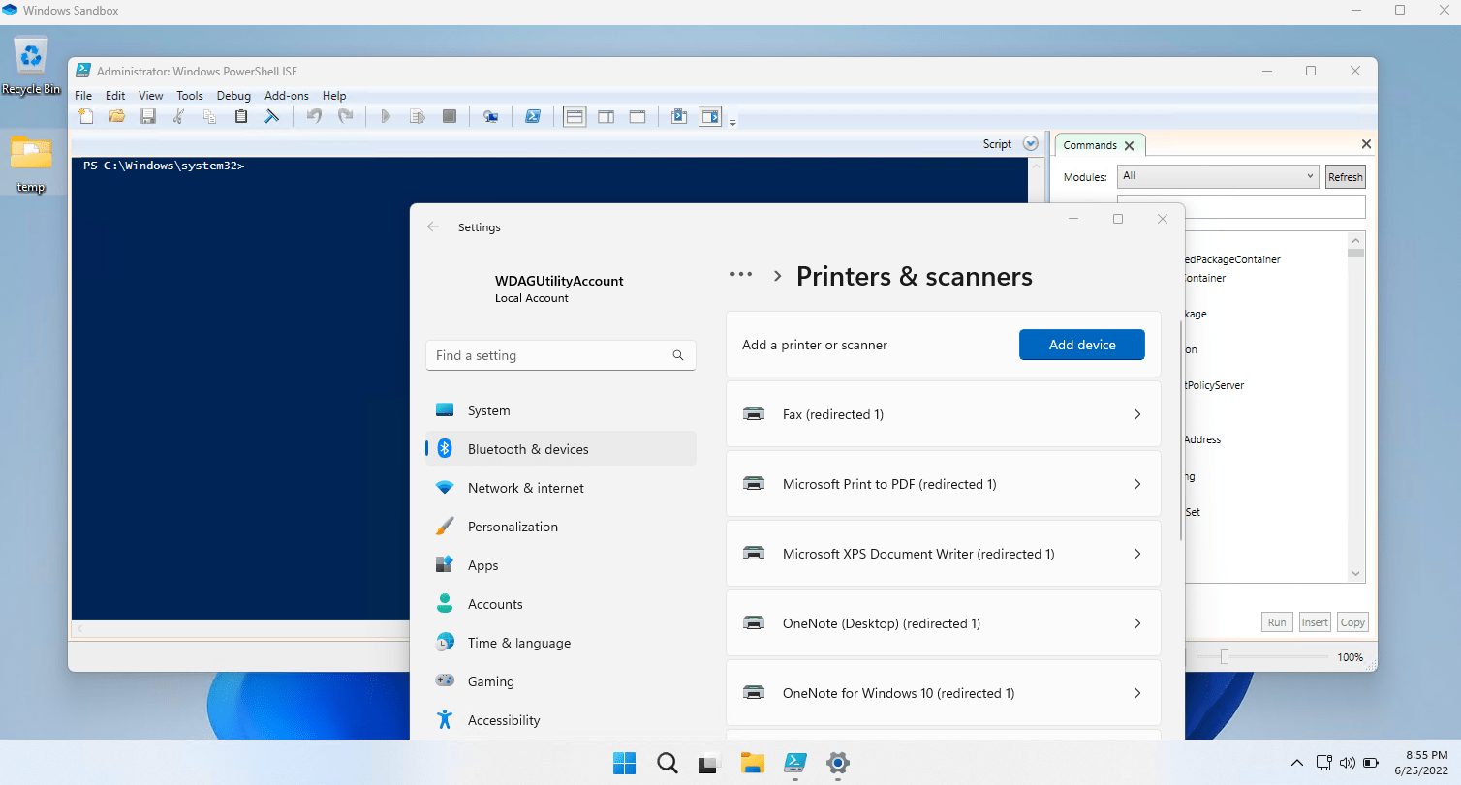Screen dimensions: 1461x785
Task: Click the Save script icon
Action: (x=147, y=116)
